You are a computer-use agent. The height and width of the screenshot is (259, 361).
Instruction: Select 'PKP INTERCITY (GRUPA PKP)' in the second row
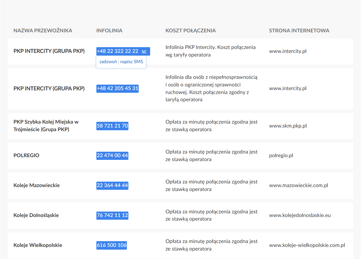pyautogui.click(x=49, y=89)
